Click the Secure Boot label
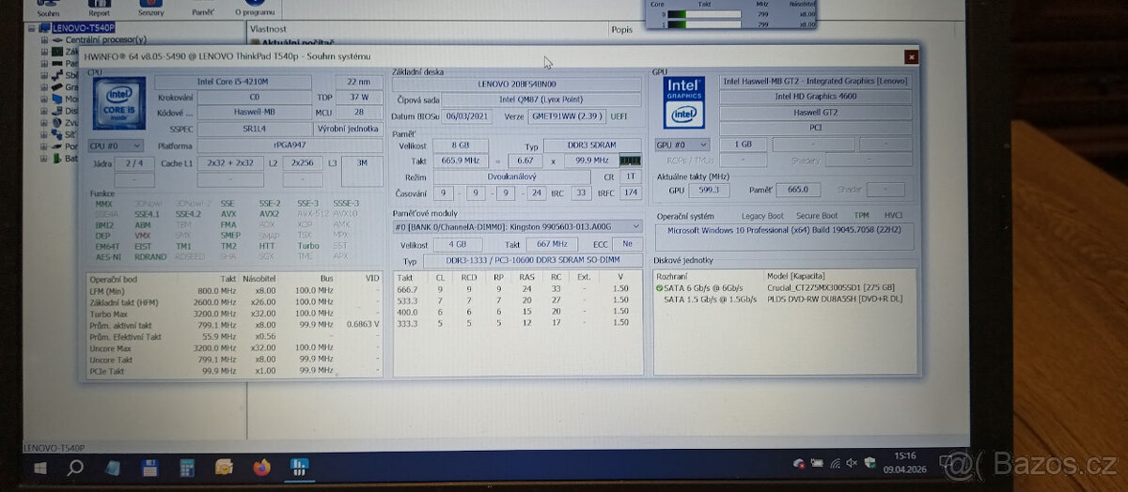1128x492 pixels. click(x=818, y=216)
